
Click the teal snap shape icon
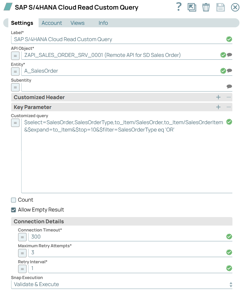pos(8,7)
